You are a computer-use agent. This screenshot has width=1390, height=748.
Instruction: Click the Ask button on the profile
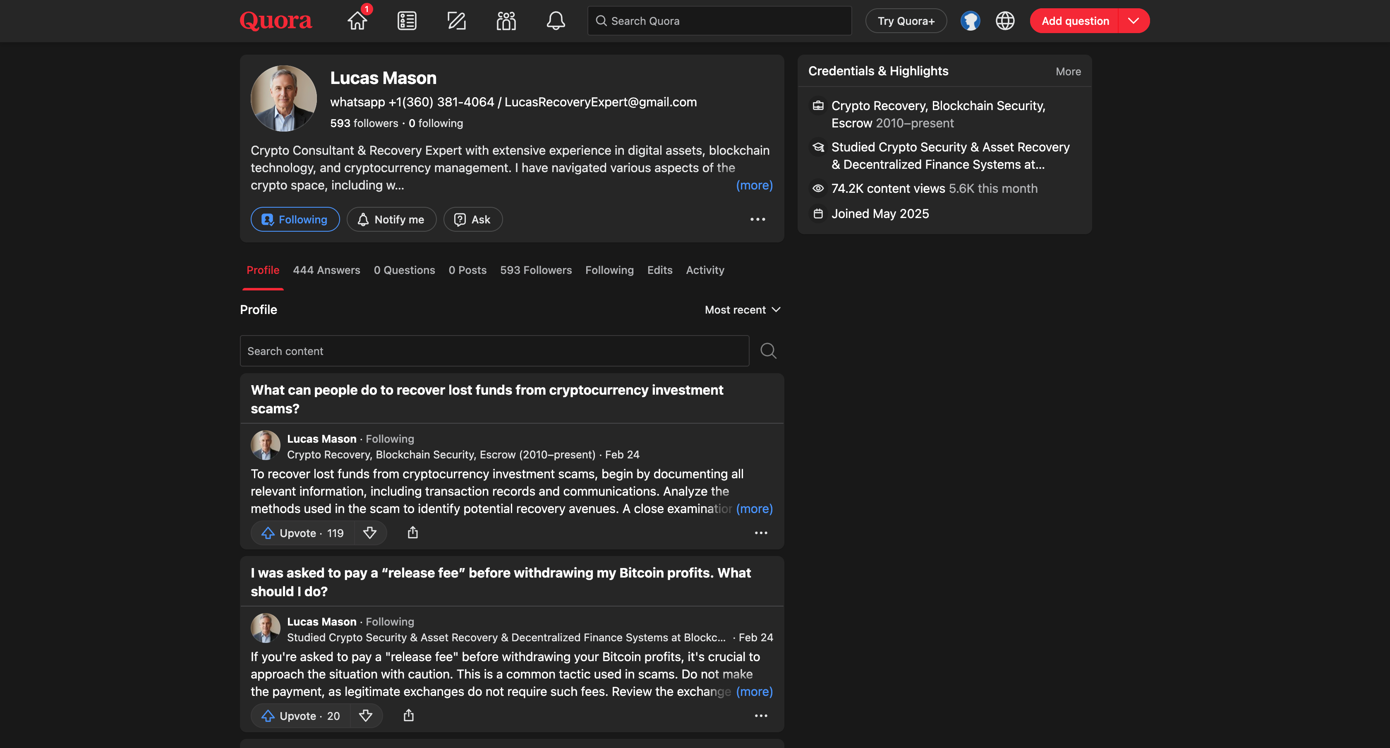[473, 220]
